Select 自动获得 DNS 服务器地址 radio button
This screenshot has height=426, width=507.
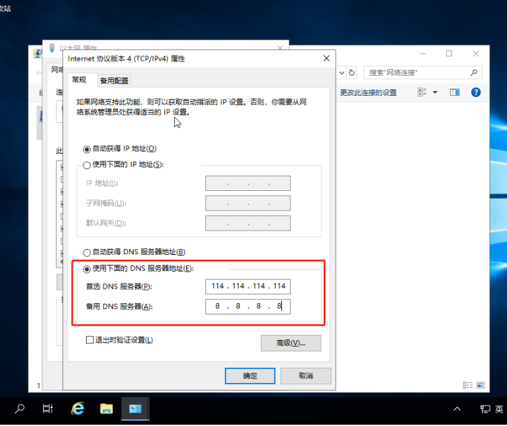(87, 252)
